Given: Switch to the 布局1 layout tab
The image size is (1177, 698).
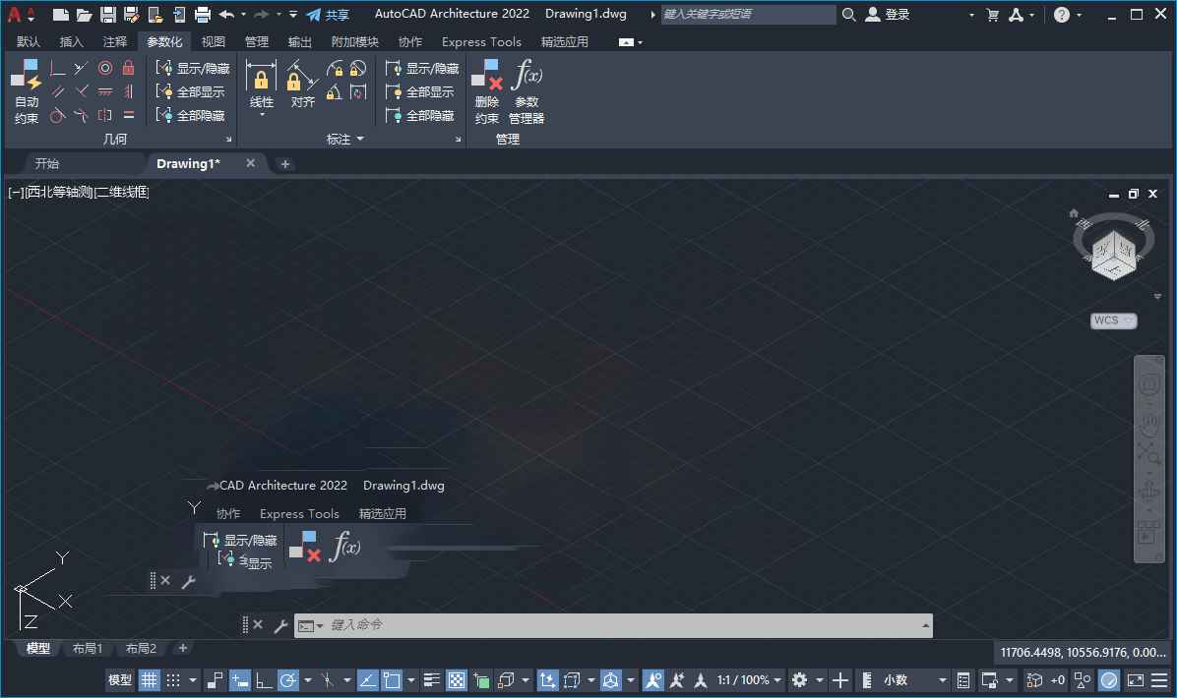Looking at the screenshot, I should coord(87,649).
